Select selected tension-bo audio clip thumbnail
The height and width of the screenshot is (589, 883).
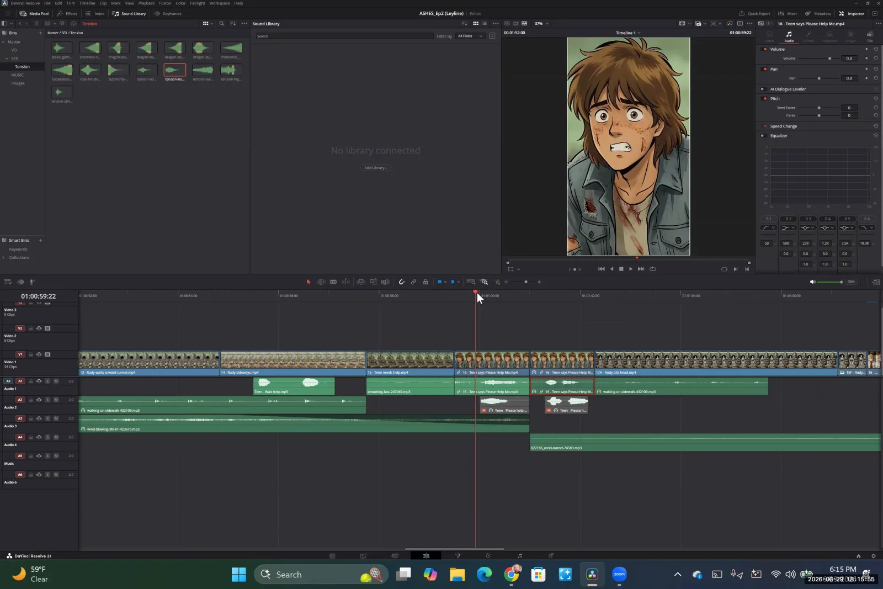click(x=174, y=70)
